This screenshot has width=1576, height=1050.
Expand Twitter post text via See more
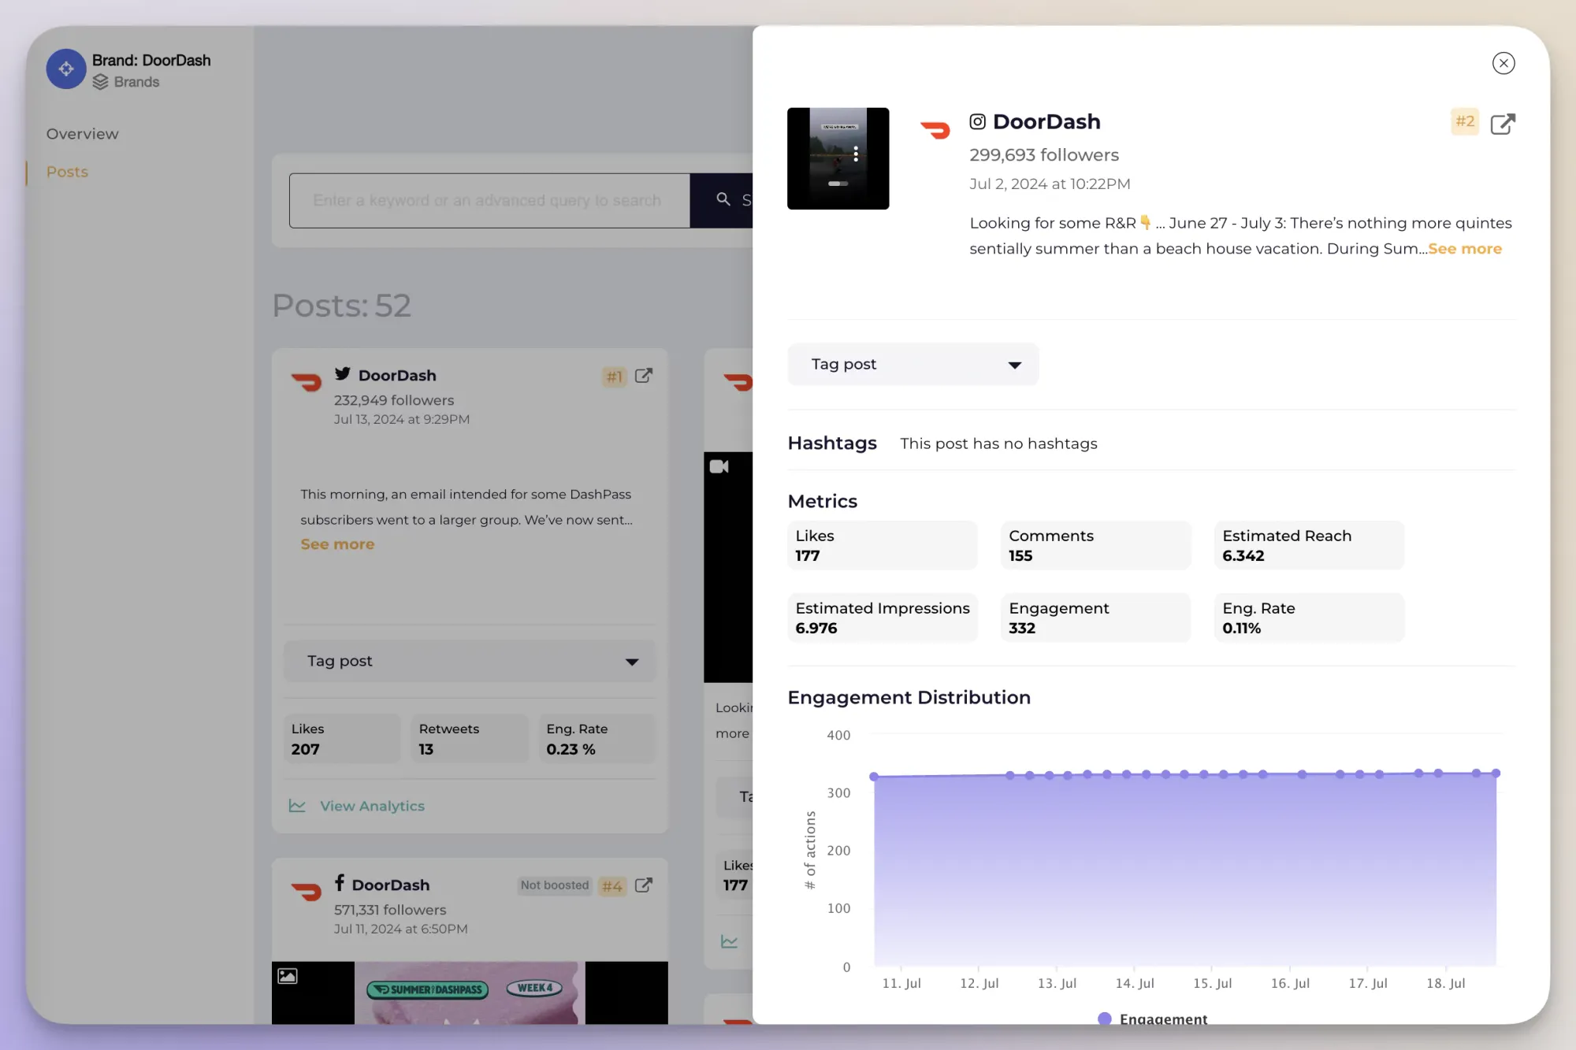[337, 544]
